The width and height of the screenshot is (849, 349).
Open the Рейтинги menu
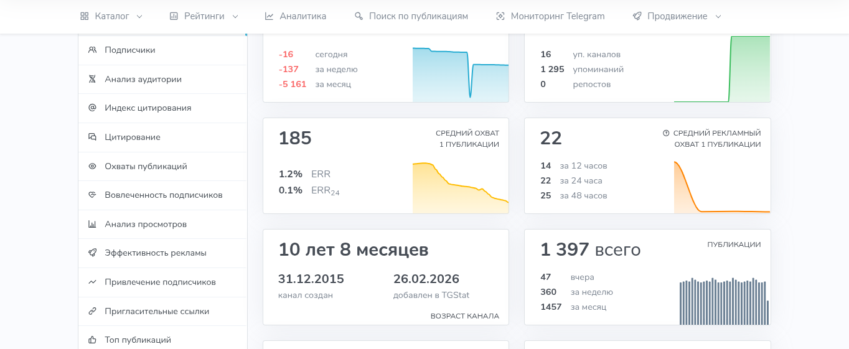pyautogui.click(x=204, y=16)
